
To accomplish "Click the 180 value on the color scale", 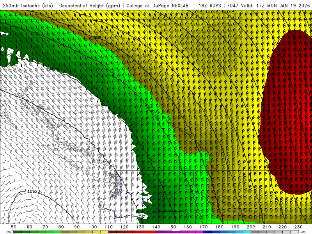I will 219,227.
